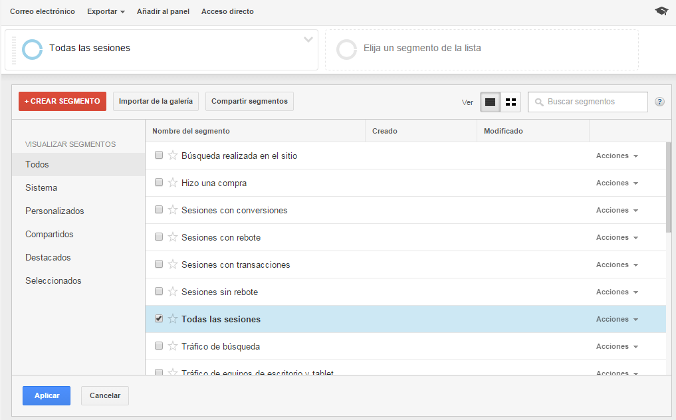Switch segment view to grid layout
Viewport: 676px width, 420px height.
coord(510,102)
